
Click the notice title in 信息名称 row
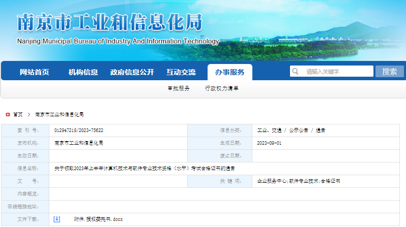click(144, 168)
